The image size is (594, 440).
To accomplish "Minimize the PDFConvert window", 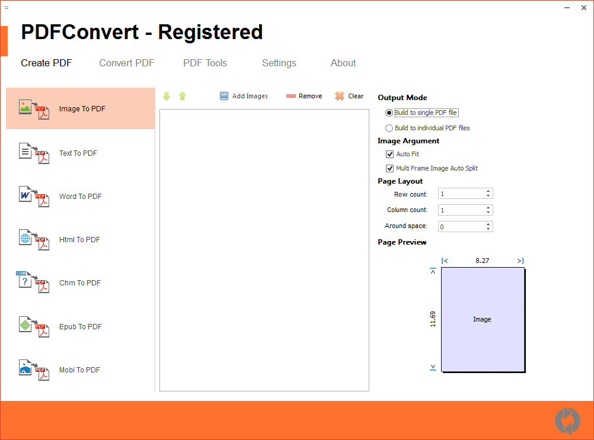I will [x=567, y=8].
